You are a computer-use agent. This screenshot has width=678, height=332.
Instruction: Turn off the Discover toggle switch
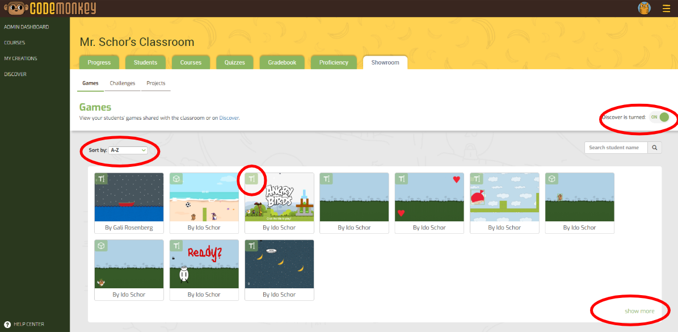coord(659,117)
